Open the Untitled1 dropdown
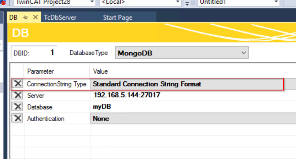Screen dimensions: 296x159 (238, 3)
